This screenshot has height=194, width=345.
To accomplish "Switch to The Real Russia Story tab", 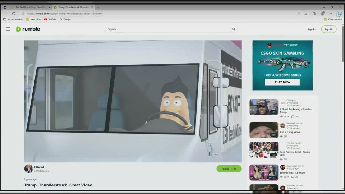I will click(x=30, y=7).
